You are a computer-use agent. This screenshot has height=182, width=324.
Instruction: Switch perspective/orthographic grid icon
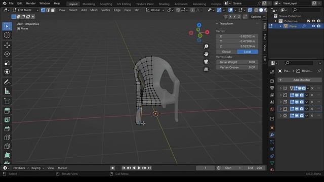(206, 69)
